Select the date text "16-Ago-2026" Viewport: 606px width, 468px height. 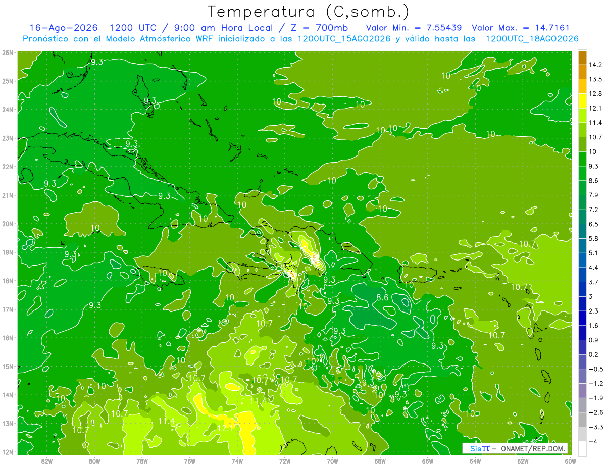[x=63, y=28]
